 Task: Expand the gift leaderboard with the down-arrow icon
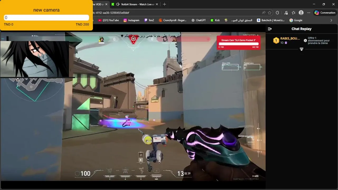pos(302,49)
